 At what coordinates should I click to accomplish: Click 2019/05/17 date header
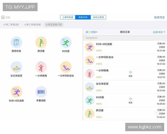[x=92, y=38]
